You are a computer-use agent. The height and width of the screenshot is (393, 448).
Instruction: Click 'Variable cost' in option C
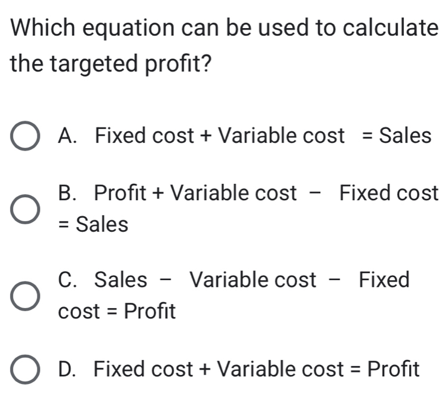click(253, 280)
